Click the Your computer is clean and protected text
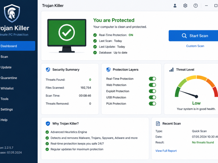218x163 pixels. tap(120, 27)
